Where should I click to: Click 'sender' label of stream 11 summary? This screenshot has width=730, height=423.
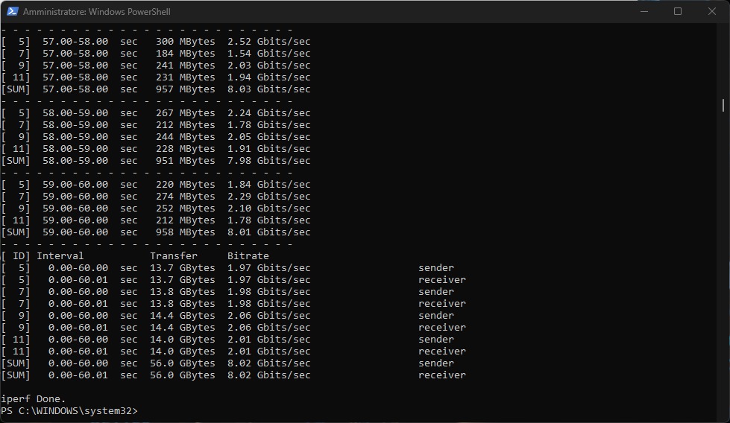435,340
